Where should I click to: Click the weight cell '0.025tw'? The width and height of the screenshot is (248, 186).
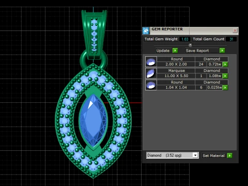pyautogui.click(x=214, y=87)
